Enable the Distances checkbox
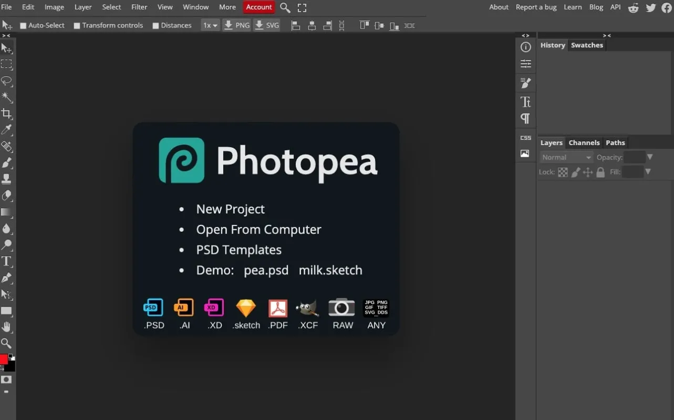The width and height of the screenshot is (674, 420). pyautogui.click(x=155, y=26)
